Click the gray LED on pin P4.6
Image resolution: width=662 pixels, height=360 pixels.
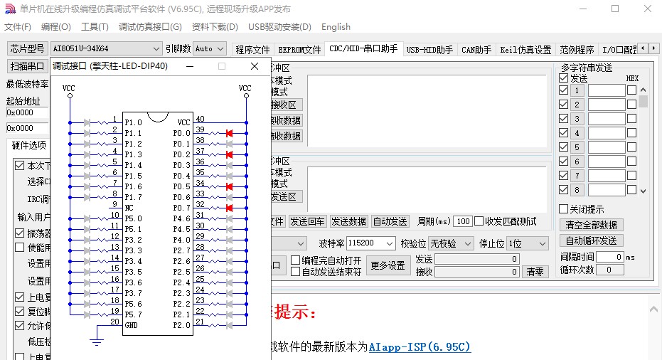[229, 218]
